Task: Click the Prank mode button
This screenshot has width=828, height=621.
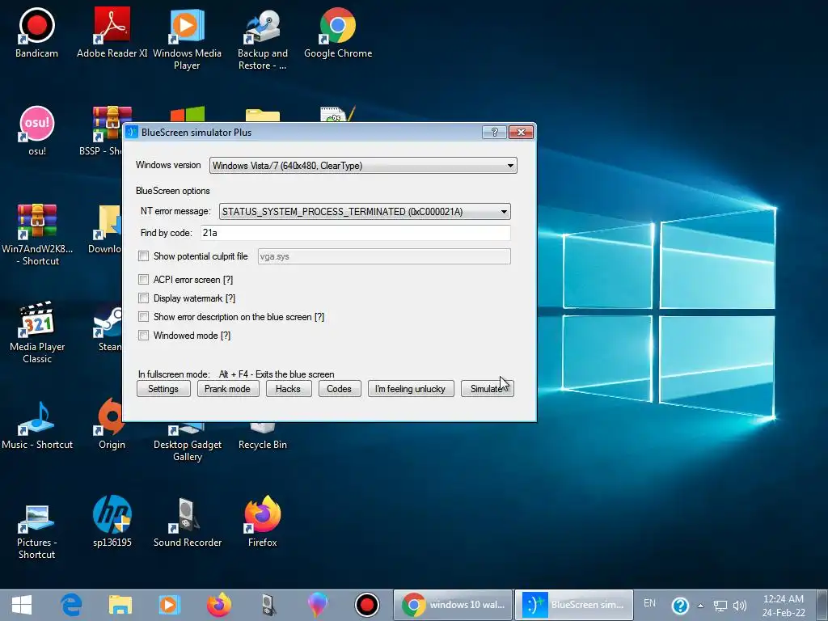Action: [x=227, y=389]
